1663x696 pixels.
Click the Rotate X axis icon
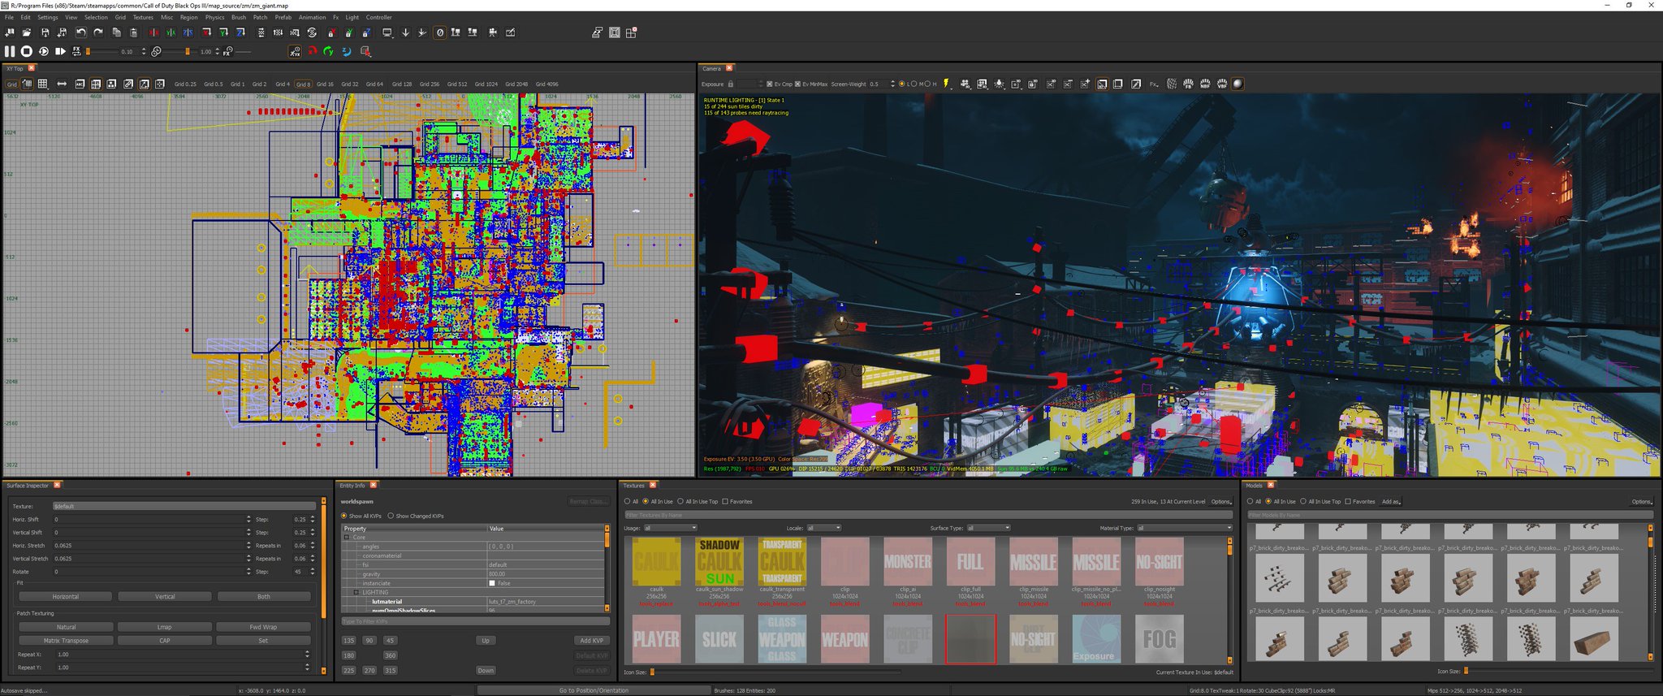[x=206, y=32]
